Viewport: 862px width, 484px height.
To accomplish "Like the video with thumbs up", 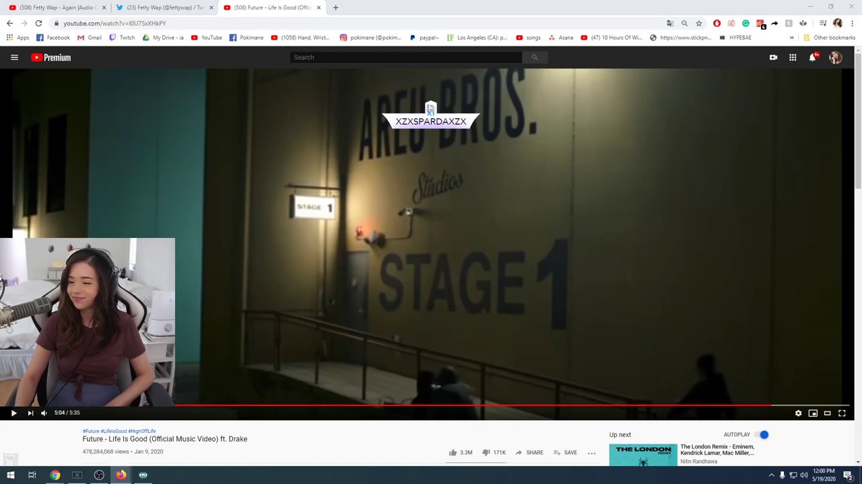I will coord(453,452).
